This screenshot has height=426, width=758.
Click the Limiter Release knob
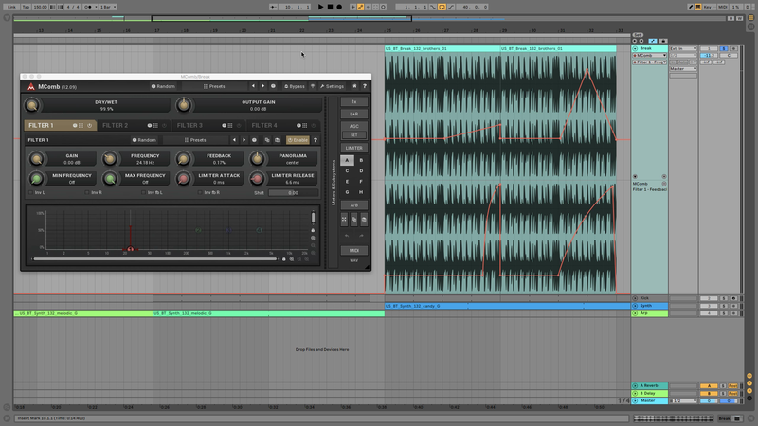(x=257, y=178)
